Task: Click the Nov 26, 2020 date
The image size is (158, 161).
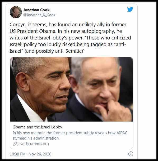Action: [x=40, y=154]
